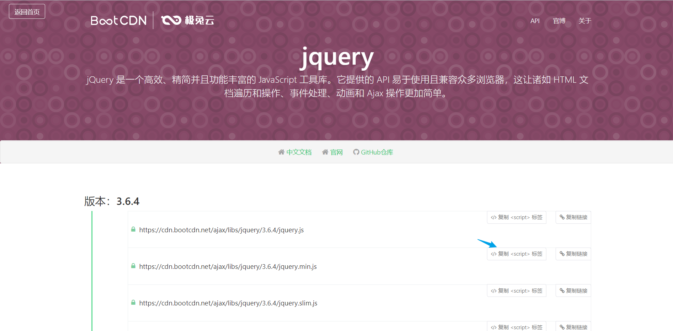Copy link for jquery.slim.js
This screenshot has width=673, height=331.
click(573, 291)
